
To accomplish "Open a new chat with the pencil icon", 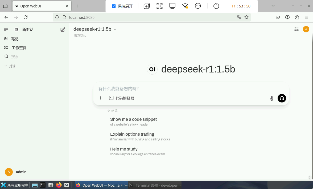I will point(63,29).
